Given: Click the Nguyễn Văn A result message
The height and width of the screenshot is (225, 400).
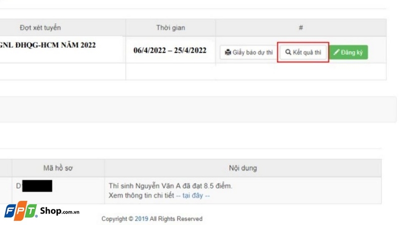Looking at the screenshot, I should 170,186.
